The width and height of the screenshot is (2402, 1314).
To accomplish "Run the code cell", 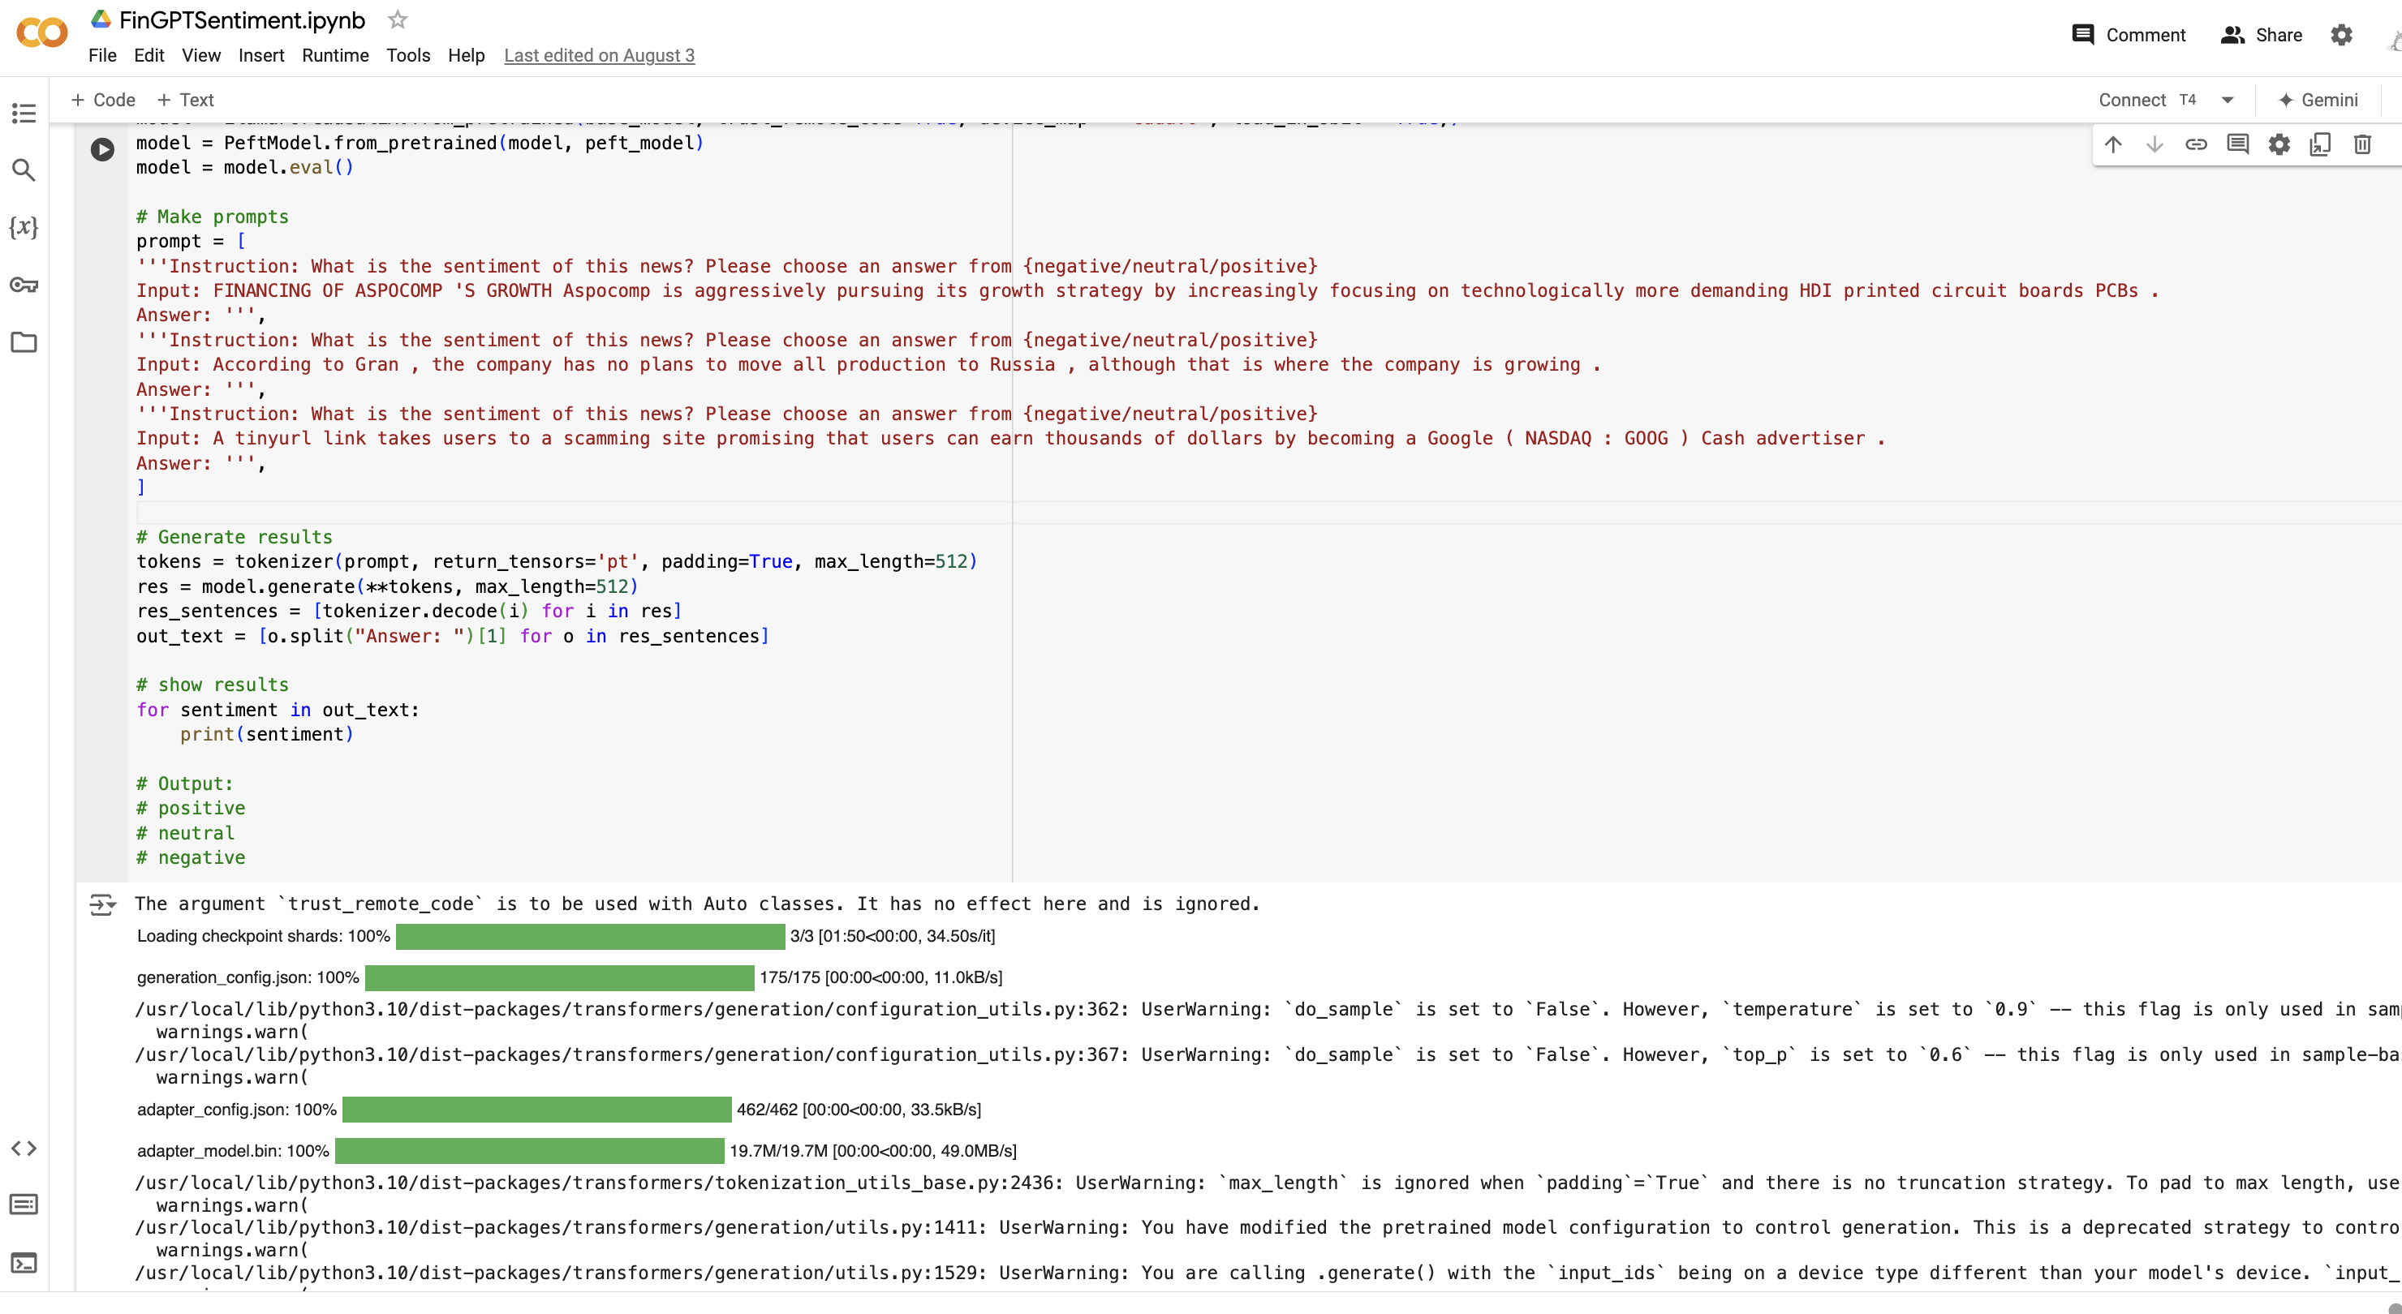I will [102, 149].
